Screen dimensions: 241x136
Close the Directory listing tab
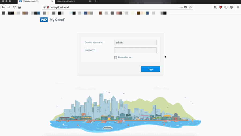click(x=90, y=1)
